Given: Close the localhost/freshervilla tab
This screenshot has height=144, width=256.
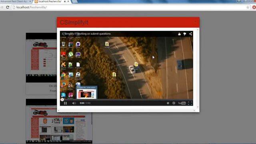Looking at the screenshot, I should pyautogui.click(x=68, y=2).
